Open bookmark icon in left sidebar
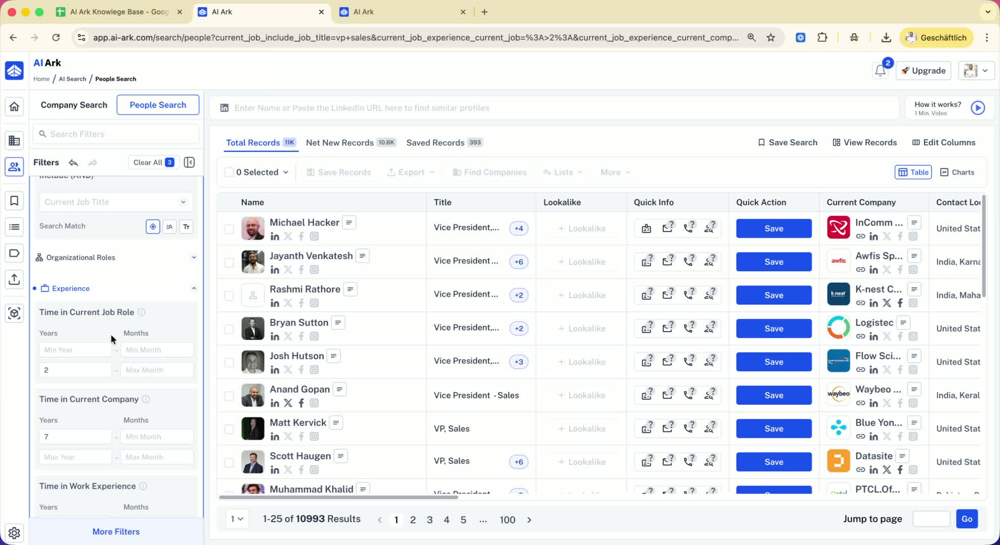 point(14,201)
